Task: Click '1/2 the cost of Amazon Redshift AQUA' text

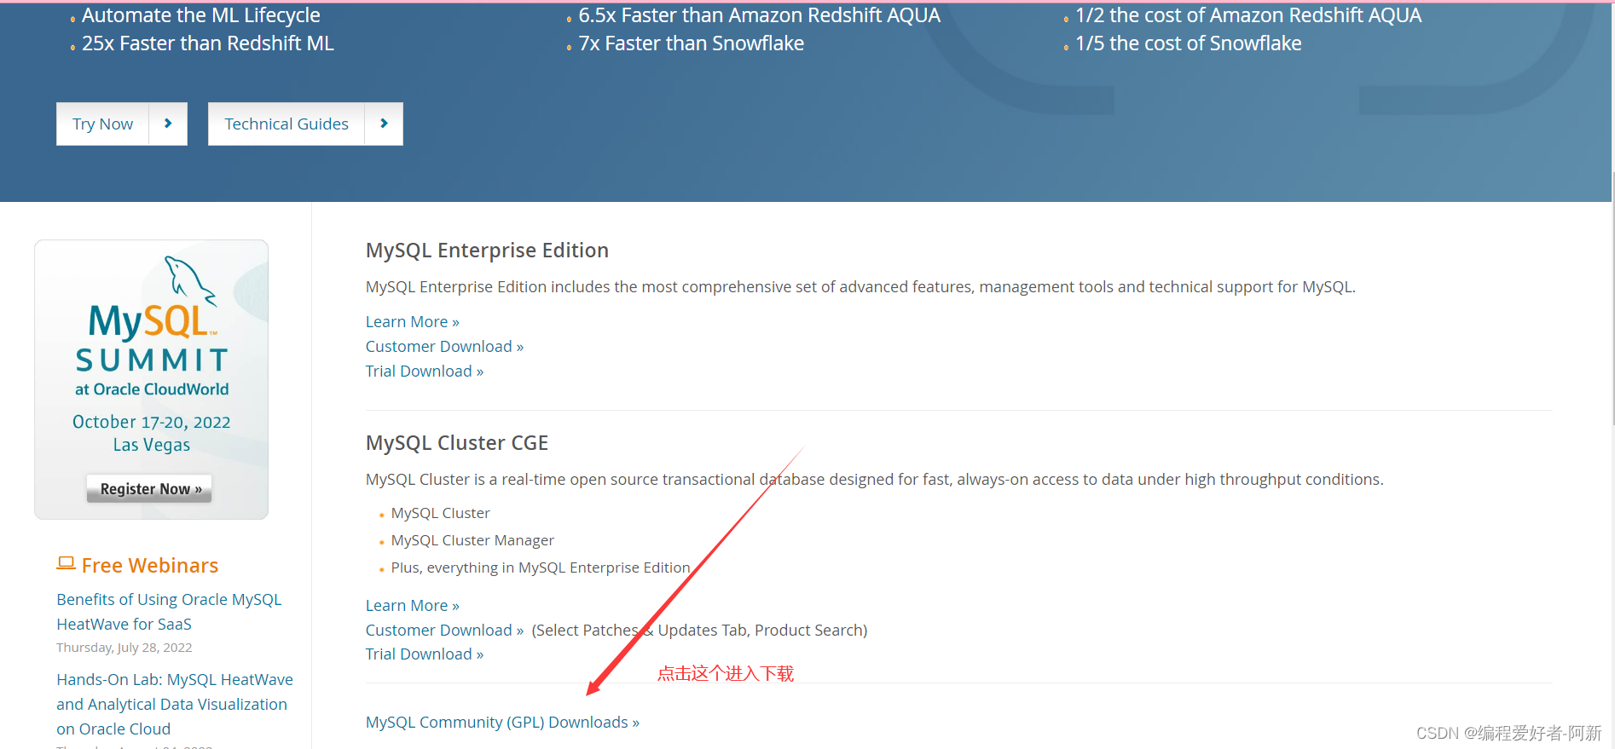Action: click(x=1248, y=15)
